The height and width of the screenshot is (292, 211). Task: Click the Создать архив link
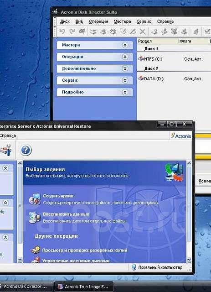pyautogui.click(x=58, y=196)
